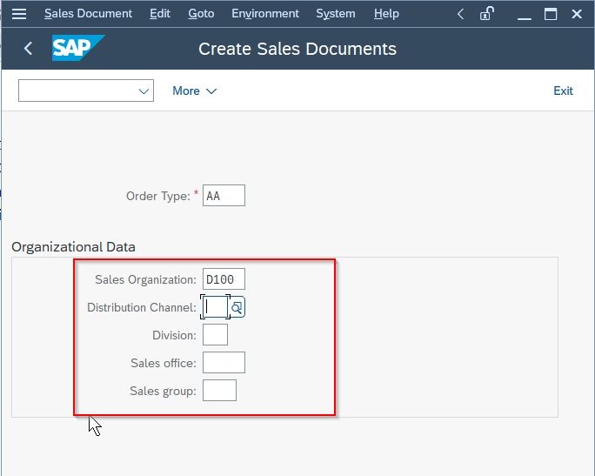The height and width of the screenshot is (476, 595).
Task: Click the Sales Organization field
Action: 224,279
